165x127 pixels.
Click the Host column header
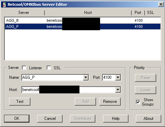click(88, 13)
